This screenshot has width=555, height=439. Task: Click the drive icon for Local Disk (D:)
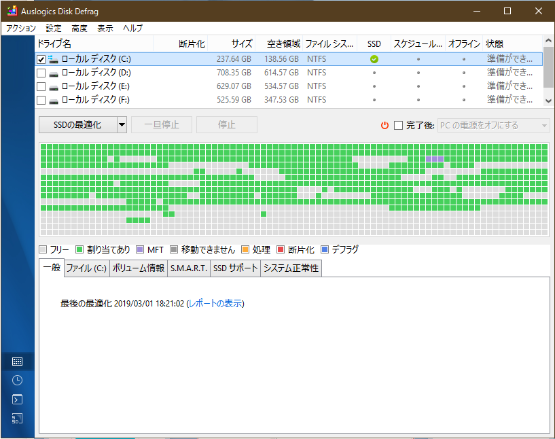pyautogui.click(x=54, y=73)
